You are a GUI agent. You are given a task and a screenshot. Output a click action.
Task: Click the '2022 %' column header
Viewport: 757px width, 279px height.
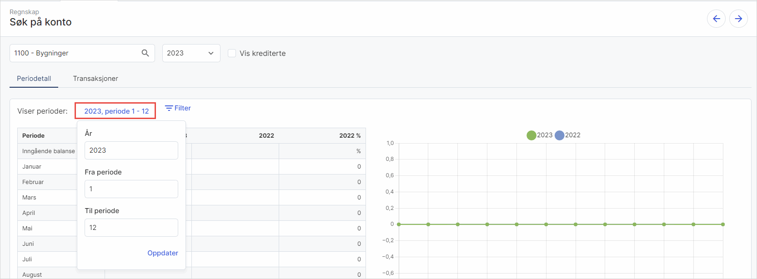tap(350, 136)
